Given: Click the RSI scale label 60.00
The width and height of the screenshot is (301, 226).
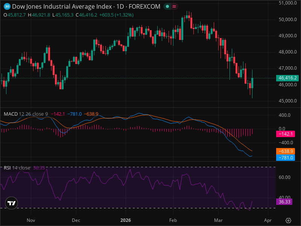Looking at the screenshot, I should click(x=284, y=177).
